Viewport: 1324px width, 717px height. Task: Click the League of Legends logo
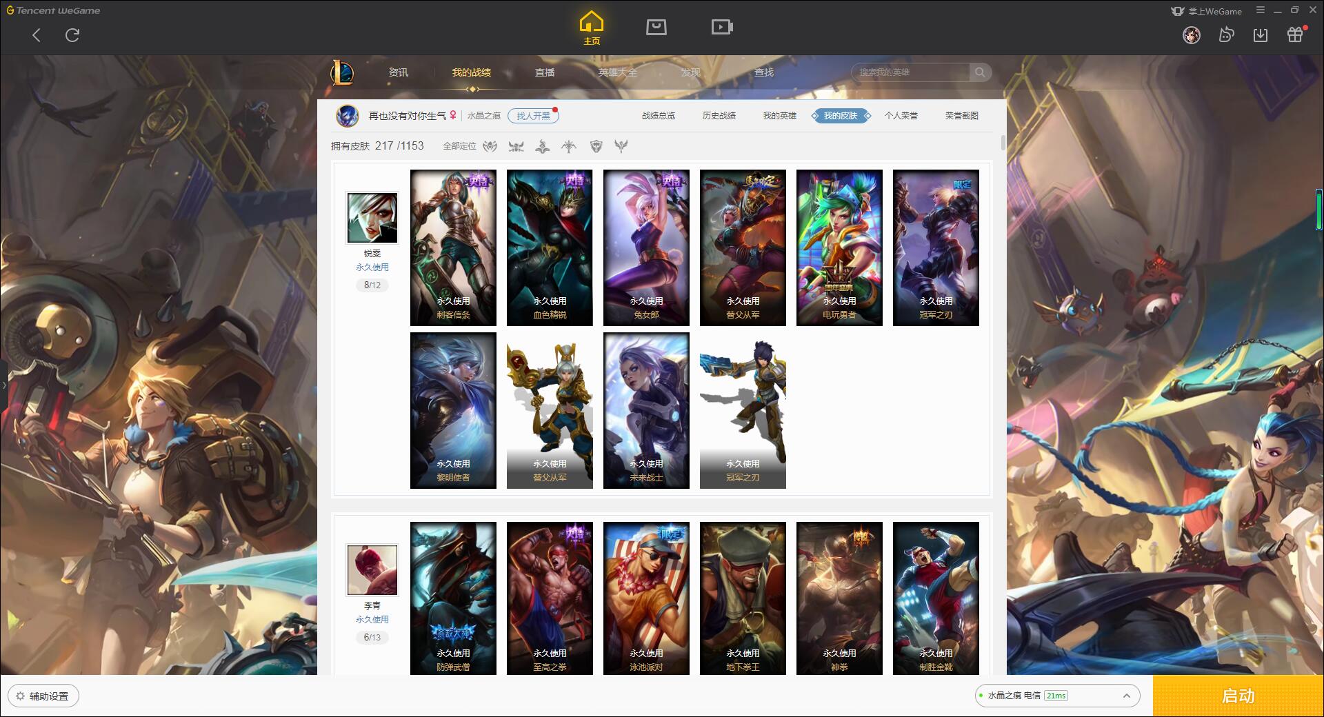342,72
